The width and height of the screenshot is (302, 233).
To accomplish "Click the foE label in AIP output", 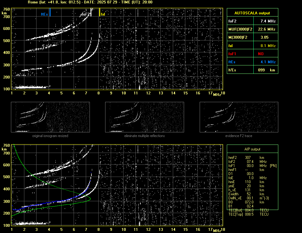I will point(231,178).
